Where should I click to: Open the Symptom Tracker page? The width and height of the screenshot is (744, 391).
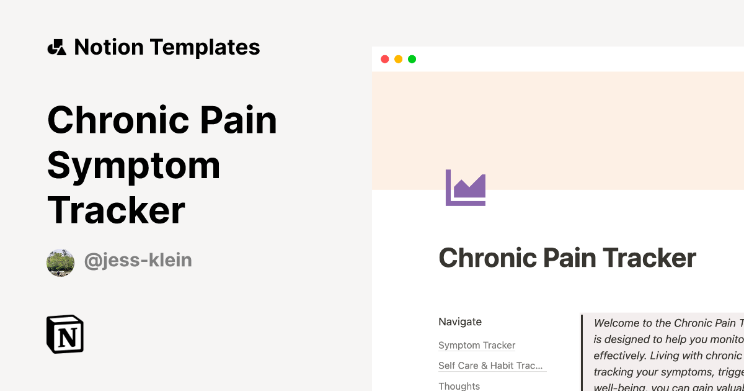pos(476,345)
